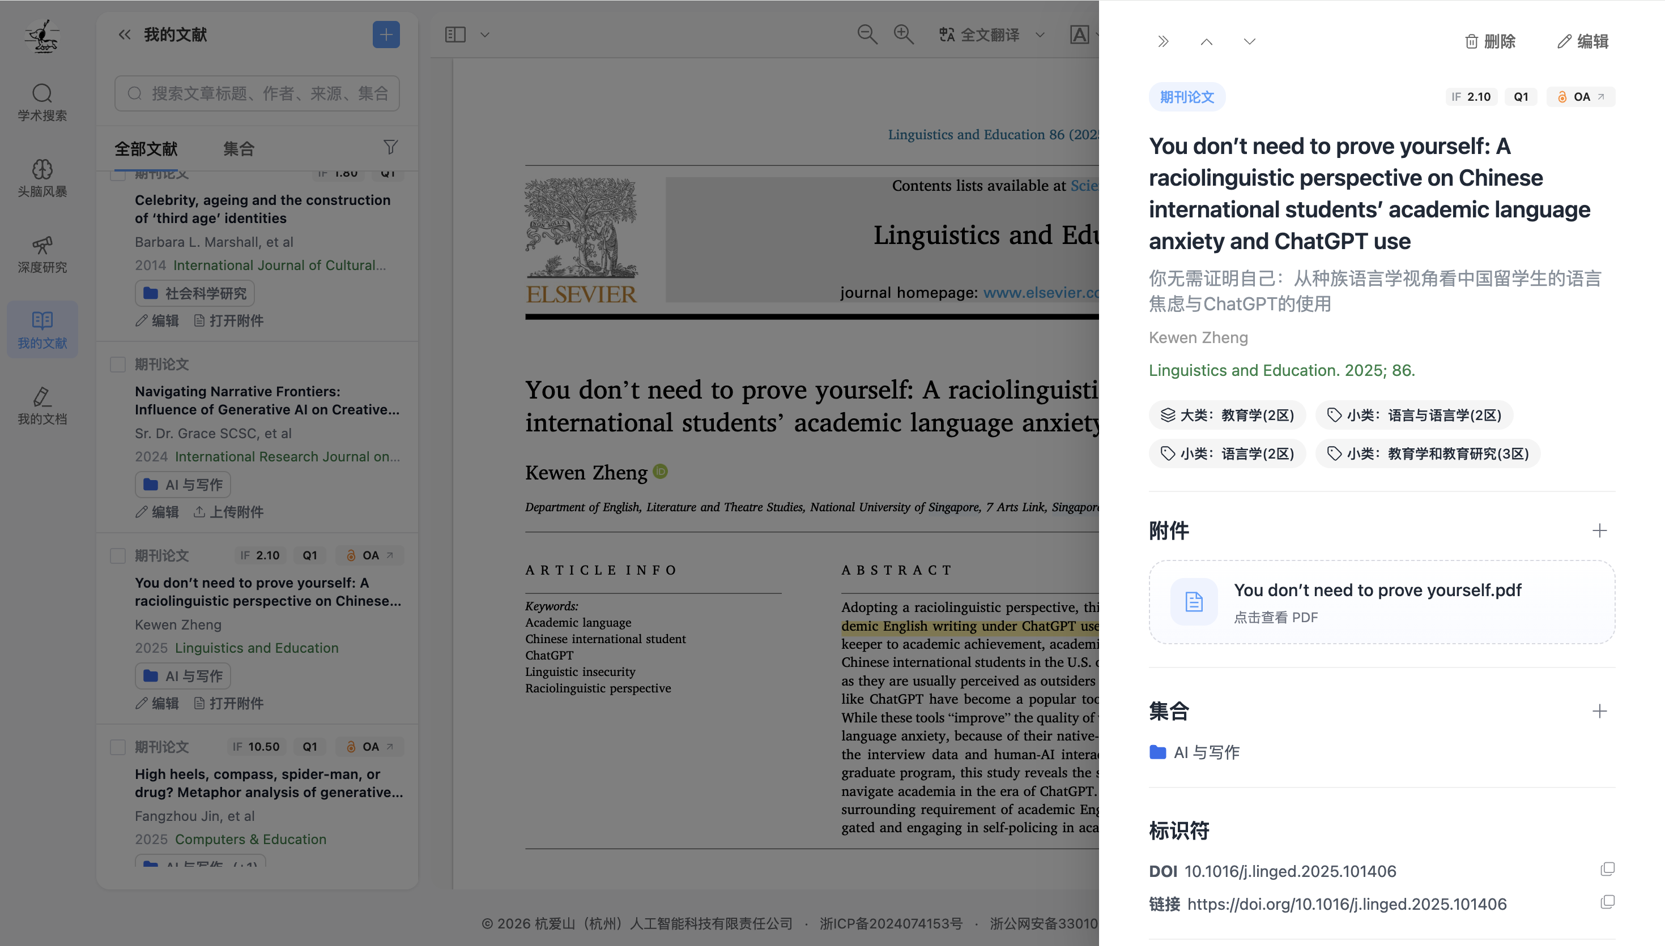Open Navigating Narrative Frontiers reference title
1665x946 pixels.
click(x=267, y=400)
